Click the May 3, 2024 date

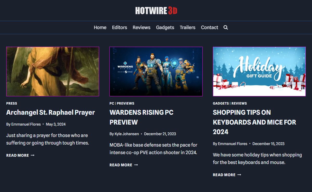click(56, 124)
